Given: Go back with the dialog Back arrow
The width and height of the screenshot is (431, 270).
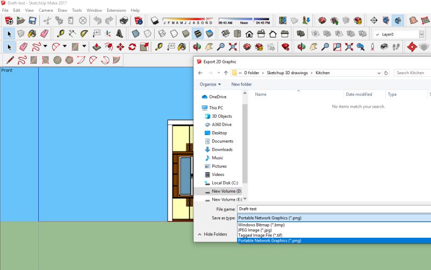Looking at the screenshot, I should (x=200, y=73).
